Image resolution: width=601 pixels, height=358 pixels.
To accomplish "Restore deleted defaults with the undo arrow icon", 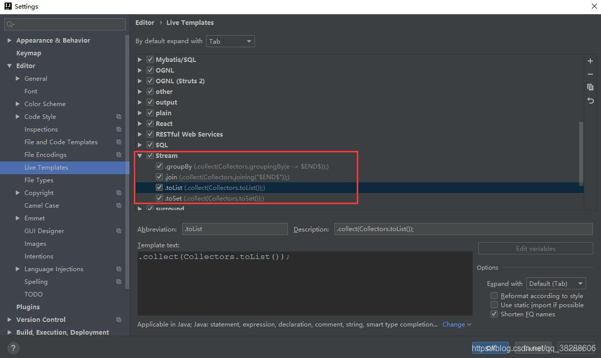I will (590, 101).
